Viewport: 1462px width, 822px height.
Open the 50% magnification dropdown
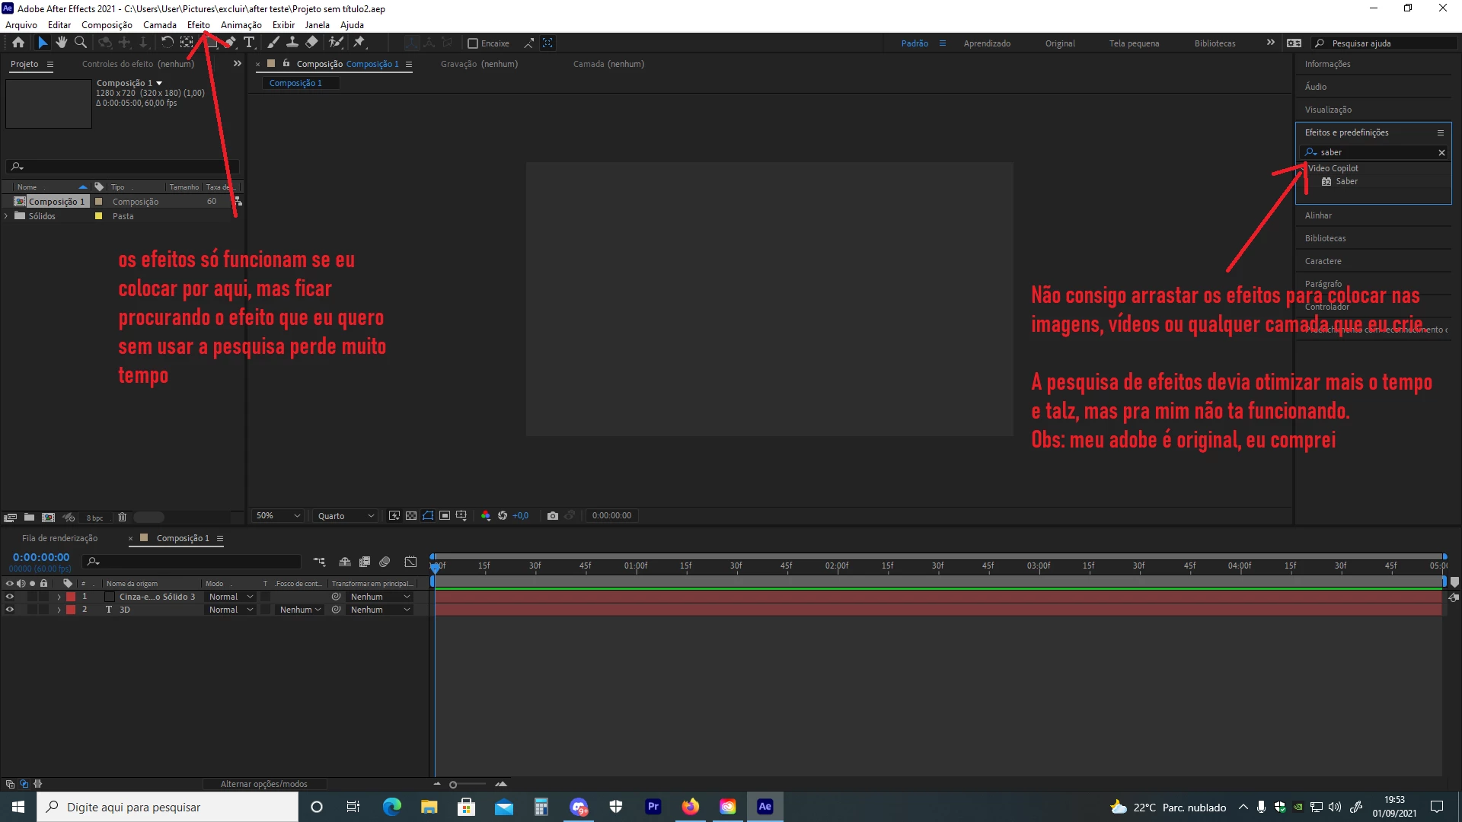(x=278, y=516)
